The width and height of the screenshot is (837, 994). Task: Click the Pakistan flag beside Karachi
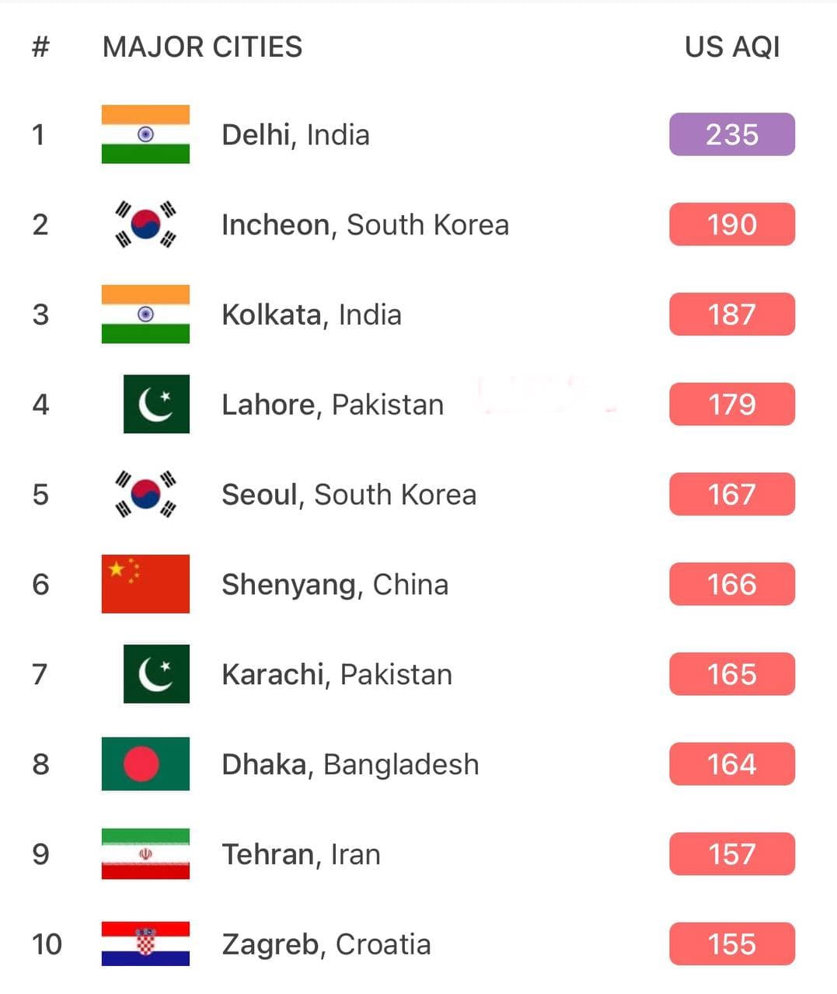(x=156, y=674)
